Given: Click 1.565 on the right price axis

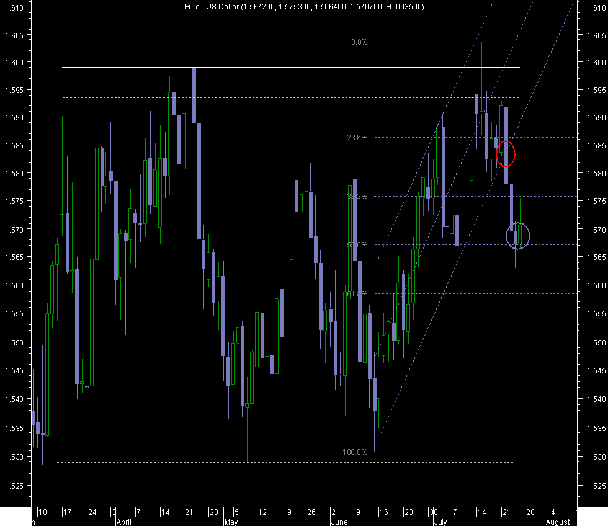Looking at the screenshot, I should [596, 257].
